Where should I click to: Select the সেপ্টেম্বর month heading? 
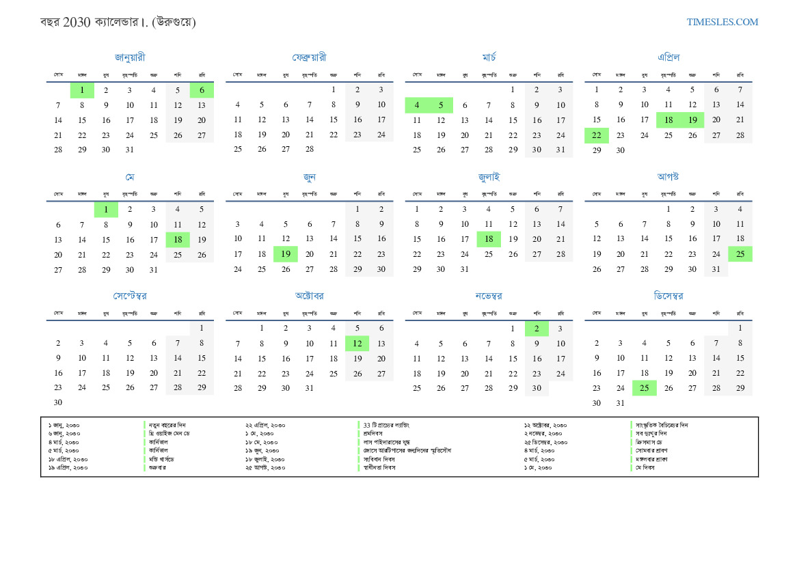tap(130, 296)
